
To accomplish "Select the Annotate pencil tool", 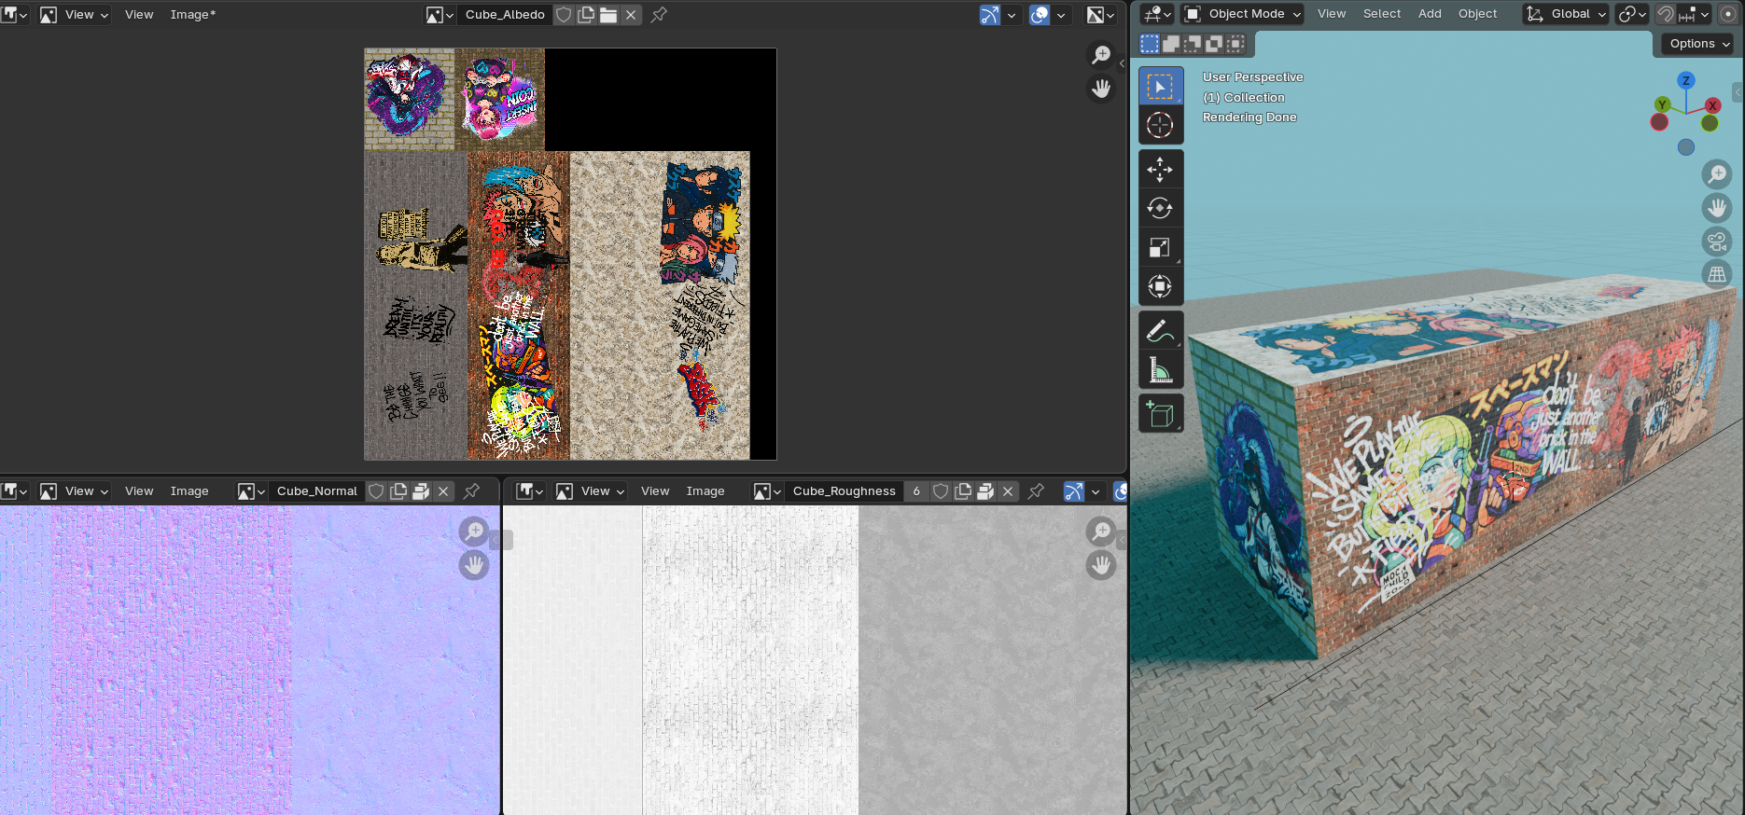I will 1160,330.
